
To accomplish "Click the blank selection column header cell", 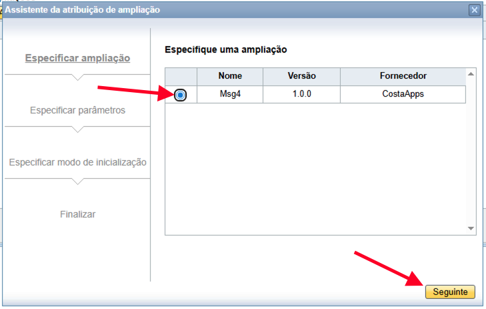I will pyautogui.click(x=181, y=76).
